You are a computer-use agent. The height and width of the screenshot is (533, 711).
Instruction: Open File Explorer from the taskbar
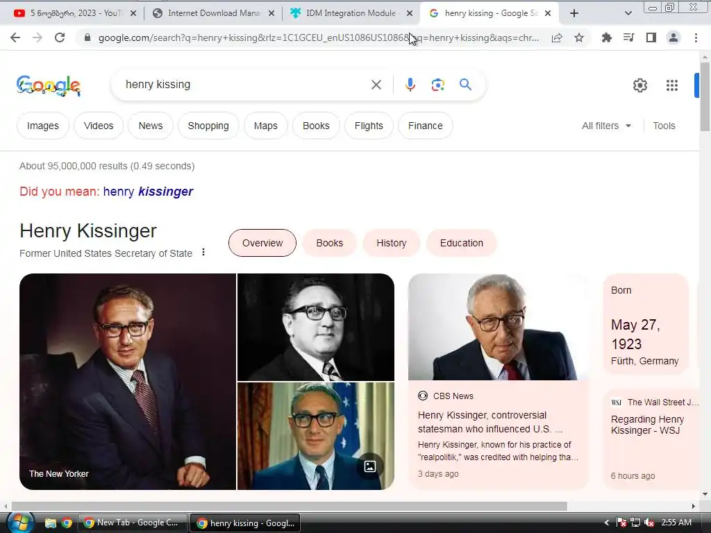[50, 523]
